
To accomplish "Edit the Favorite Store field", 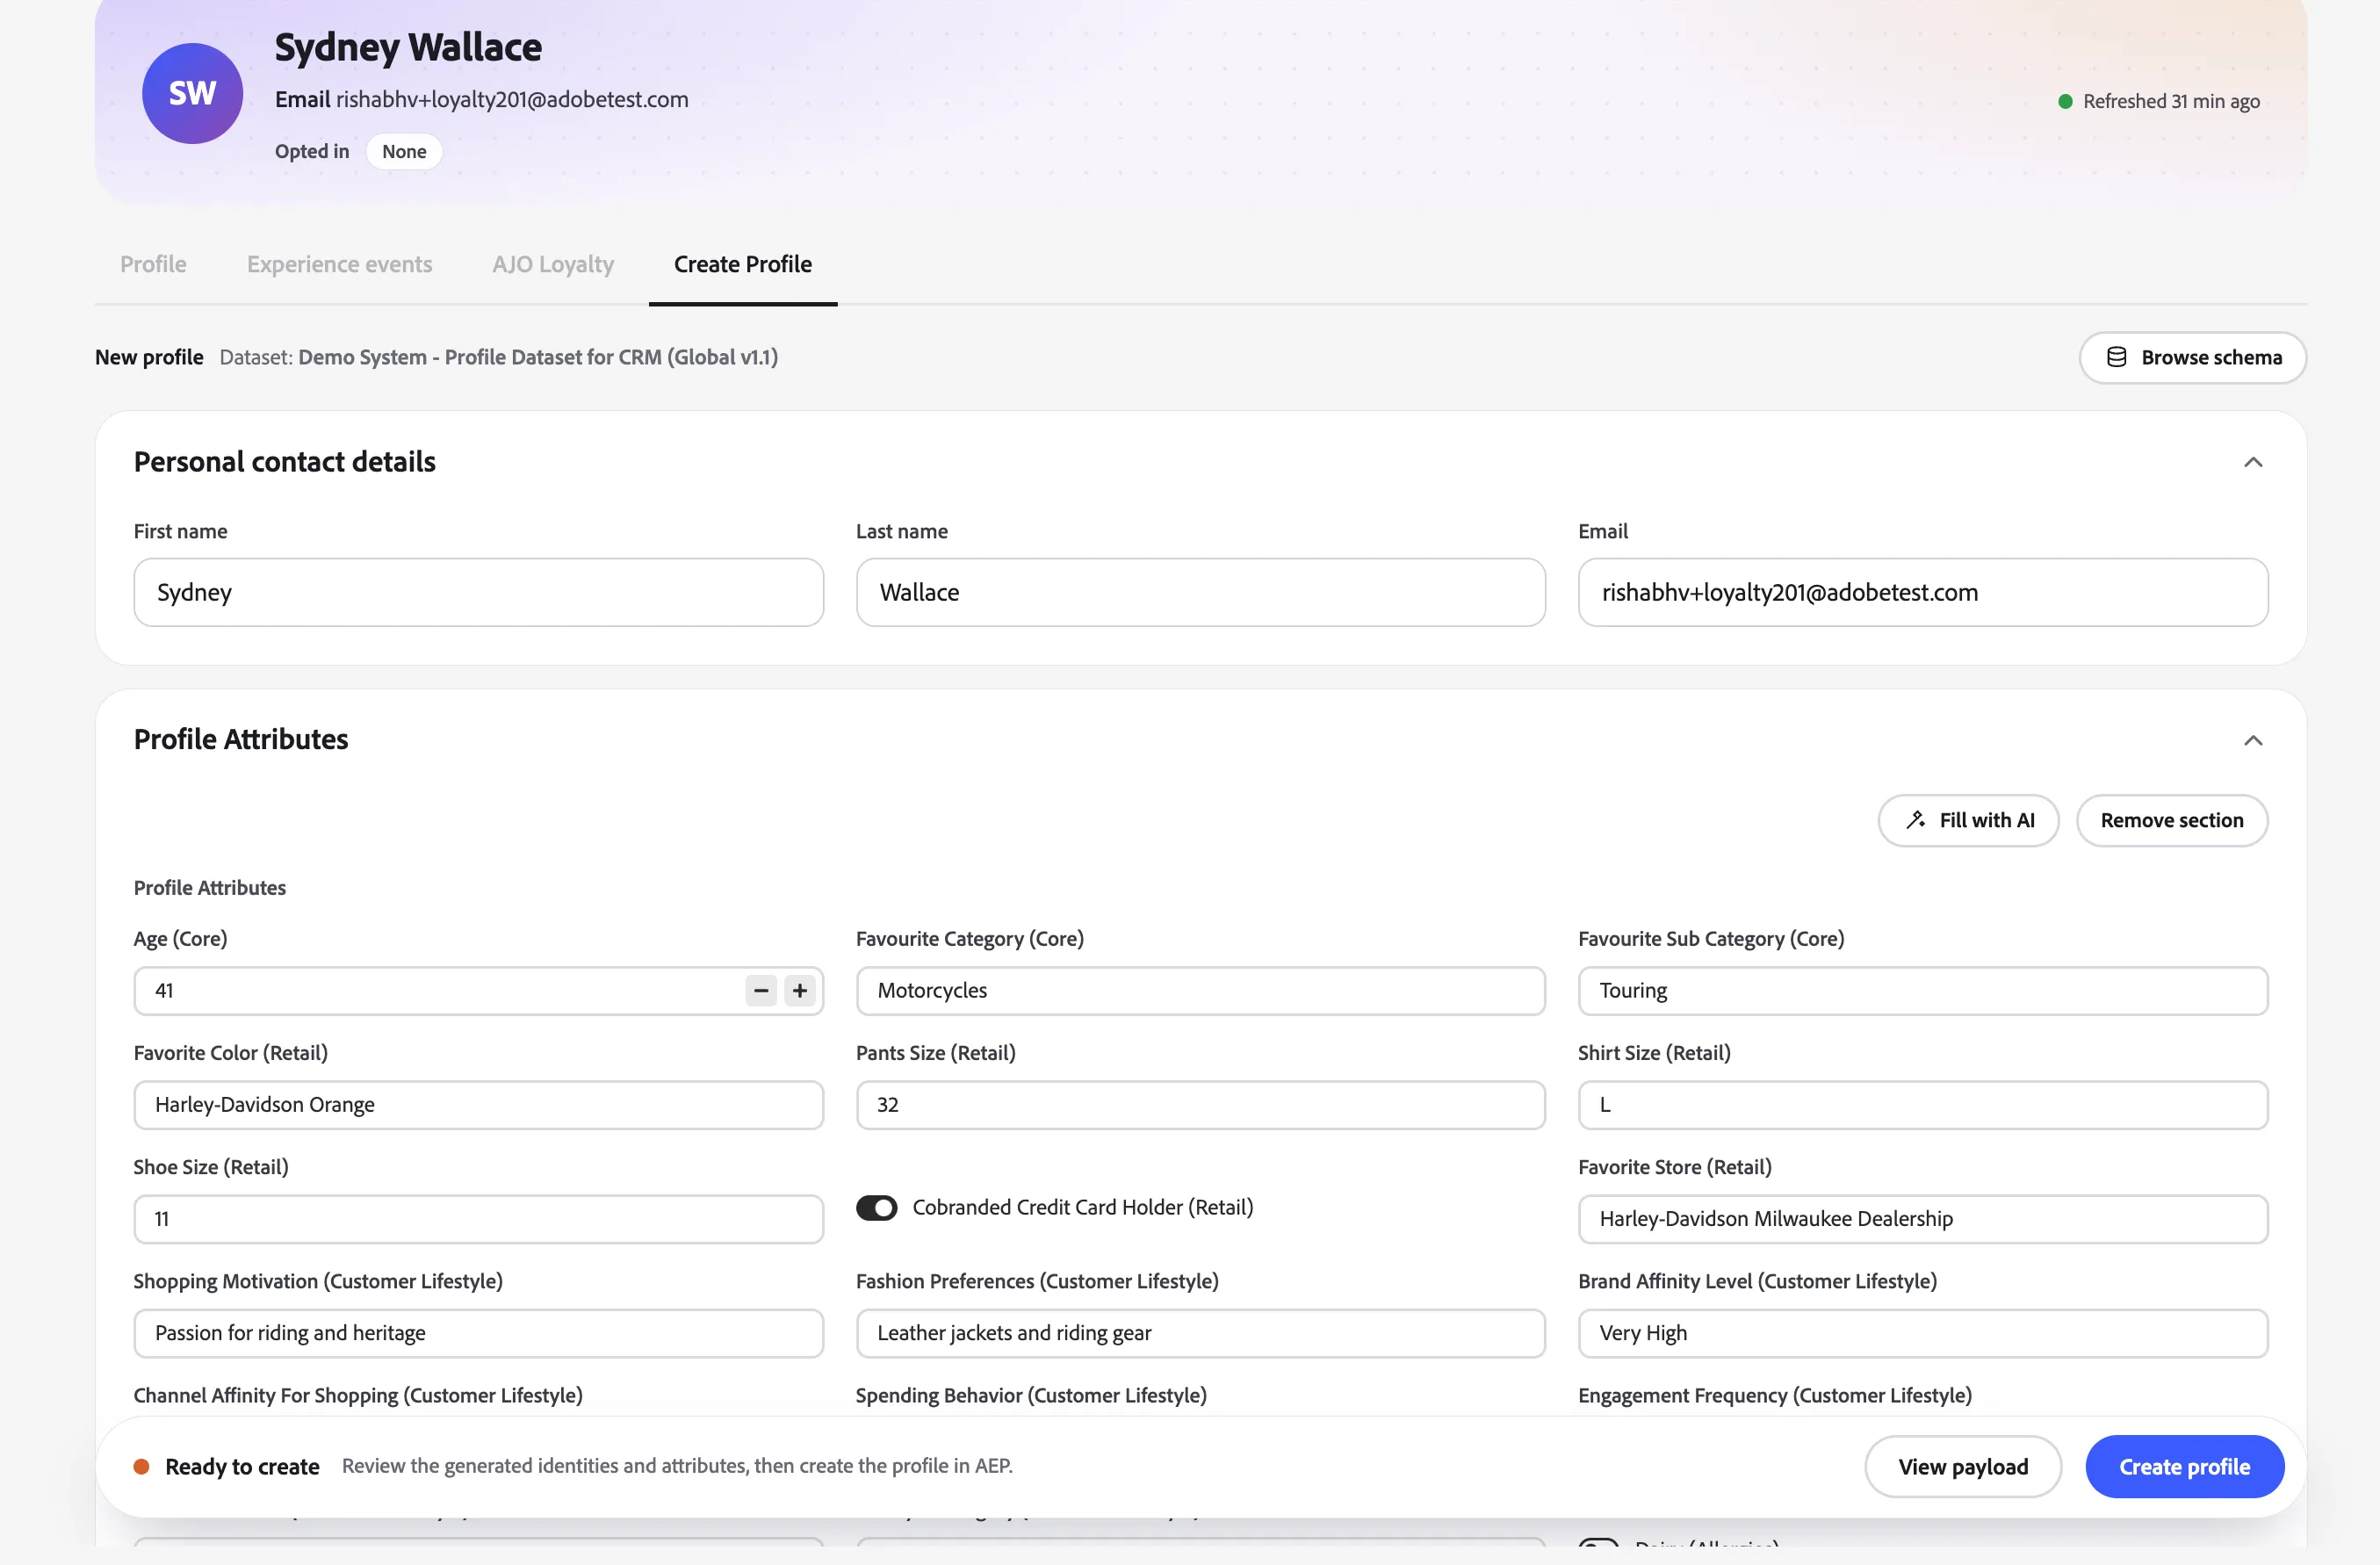I will [x=1922, y=1218].
